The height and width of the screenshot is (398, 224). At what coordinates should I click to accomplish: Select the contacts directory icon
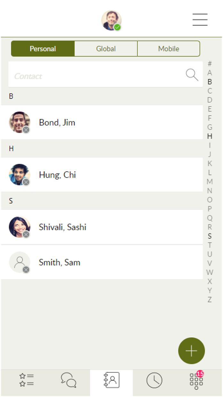(111, 380)
